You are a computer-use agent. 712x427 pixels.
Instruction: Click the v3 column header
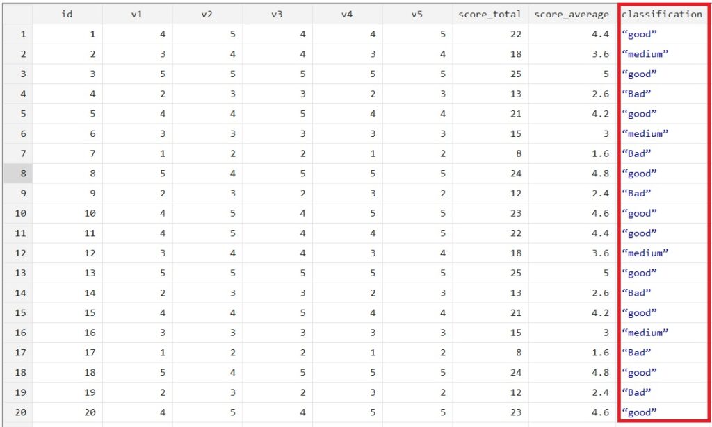click(277, 14)
